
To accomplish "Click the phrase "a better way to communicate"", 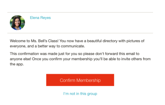I will pyautogui.click(x=59, y=46).
